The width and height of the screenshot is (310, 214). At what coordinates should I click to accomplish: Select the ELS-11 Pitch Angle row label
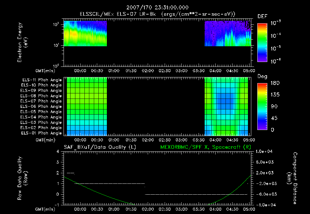(42, 80)
